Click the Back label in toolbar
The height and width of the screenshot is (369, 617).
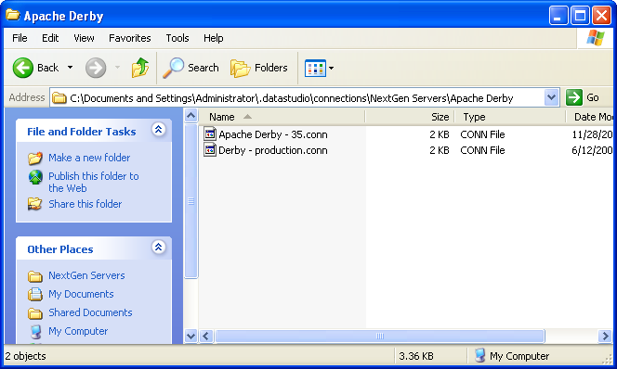tap(48, 68)
